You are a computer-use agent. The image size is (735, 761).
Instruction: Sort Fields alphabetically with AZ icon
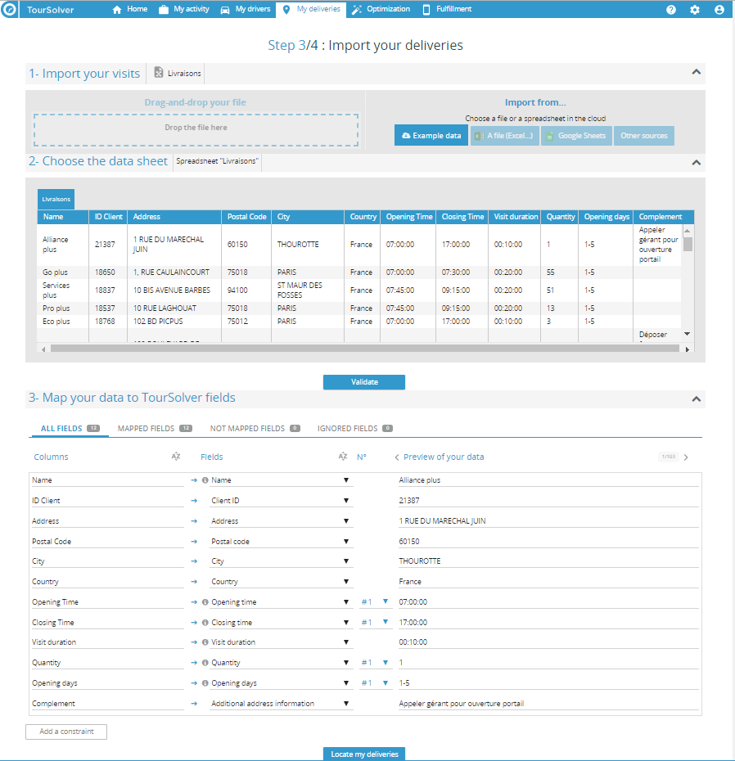(343, 457)
